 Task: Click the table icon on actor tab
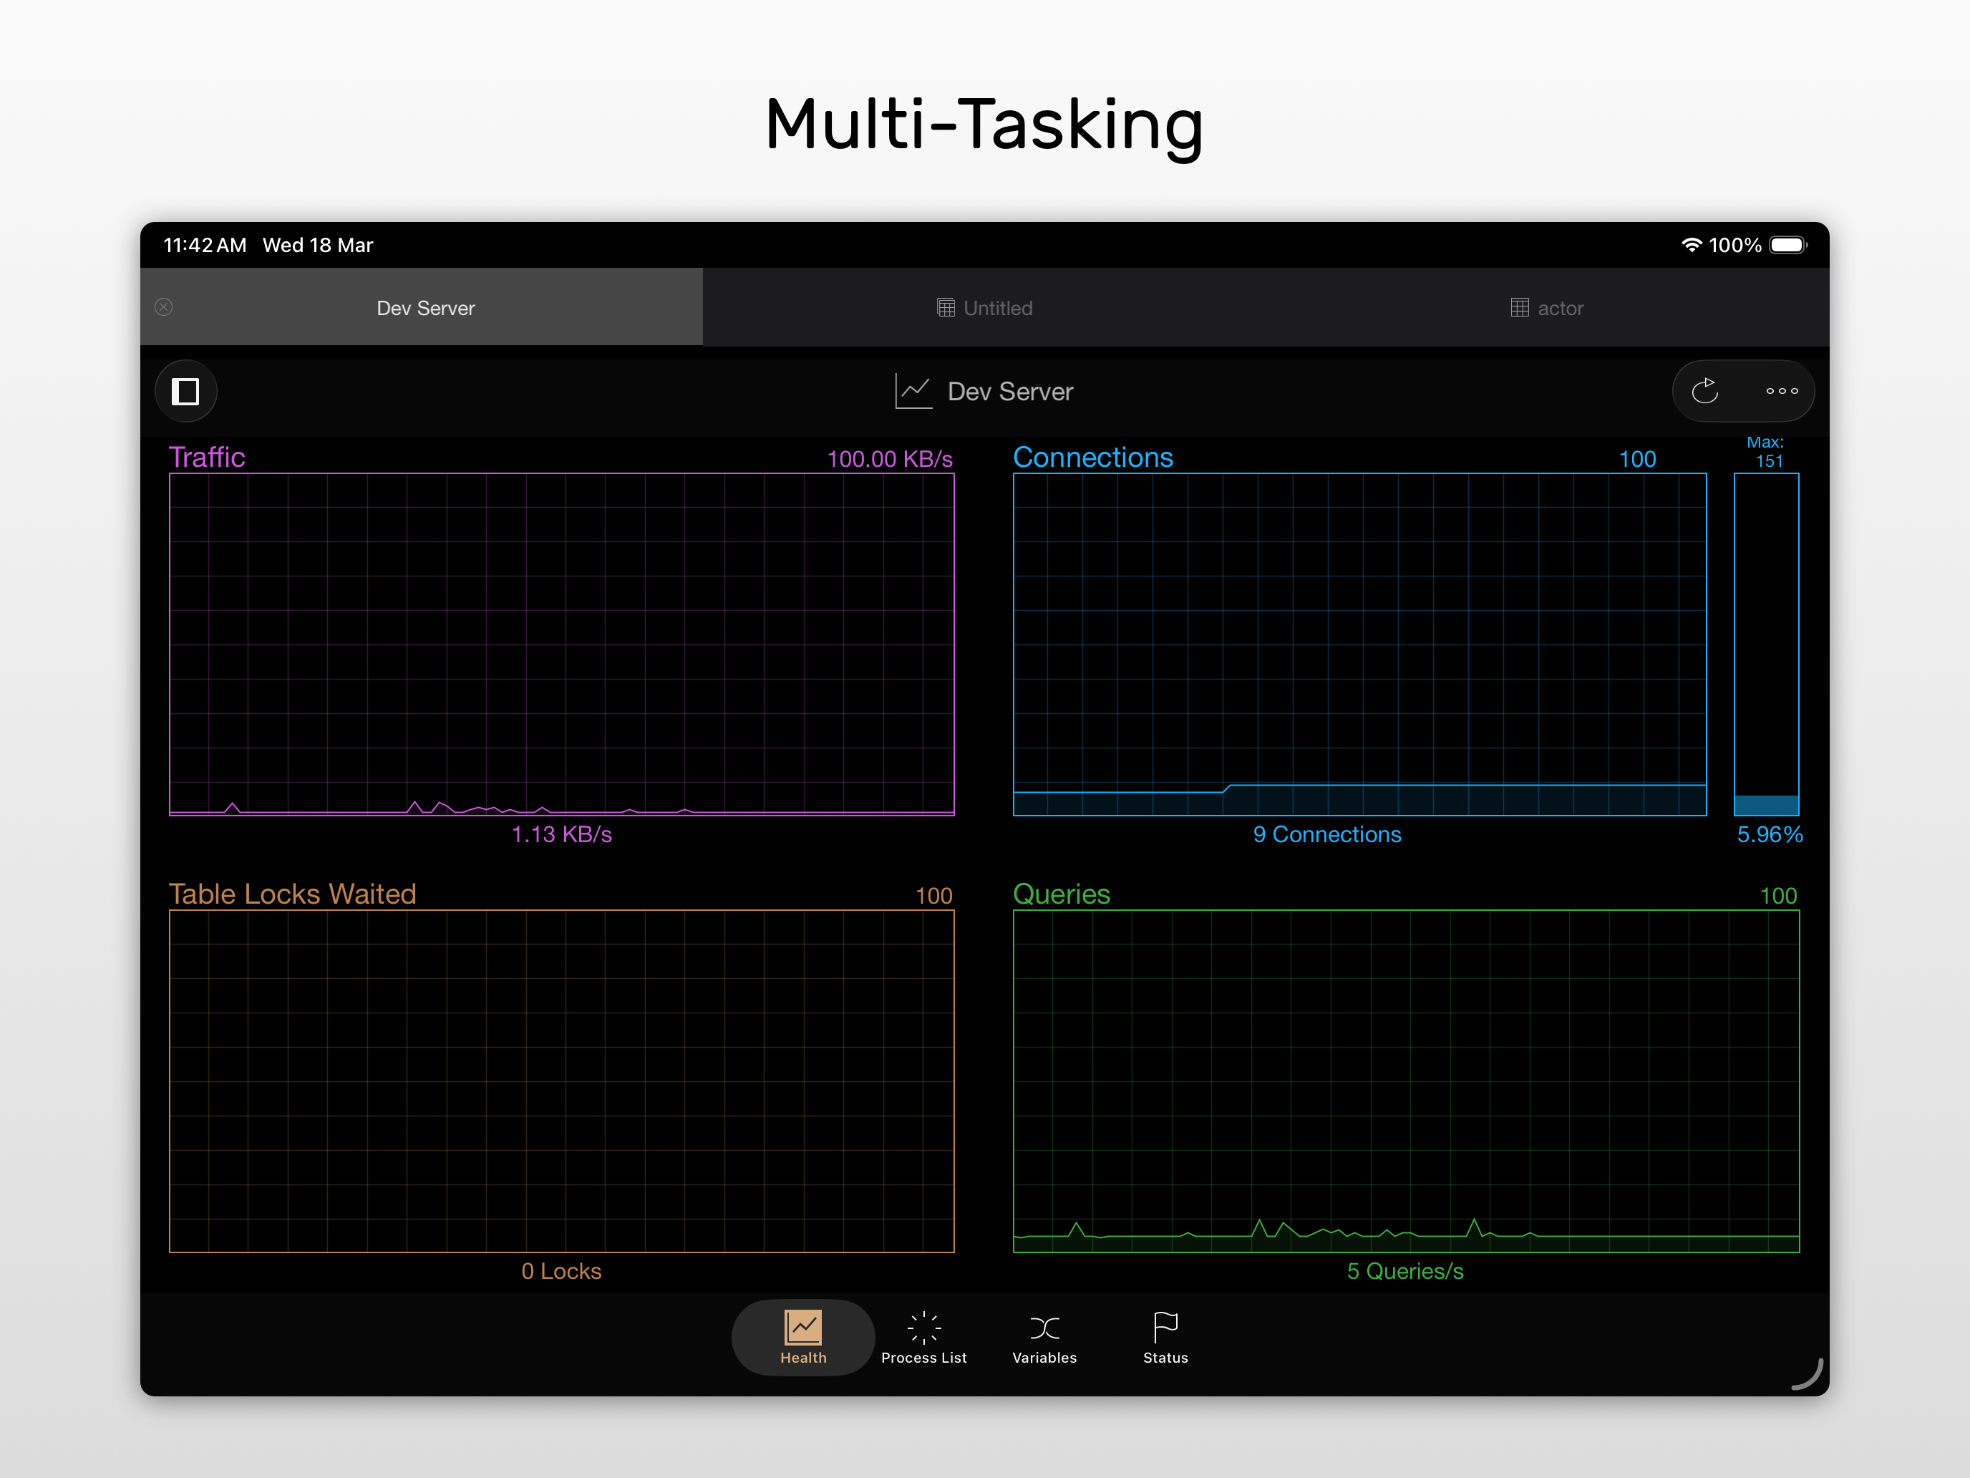click(1520, 307)
